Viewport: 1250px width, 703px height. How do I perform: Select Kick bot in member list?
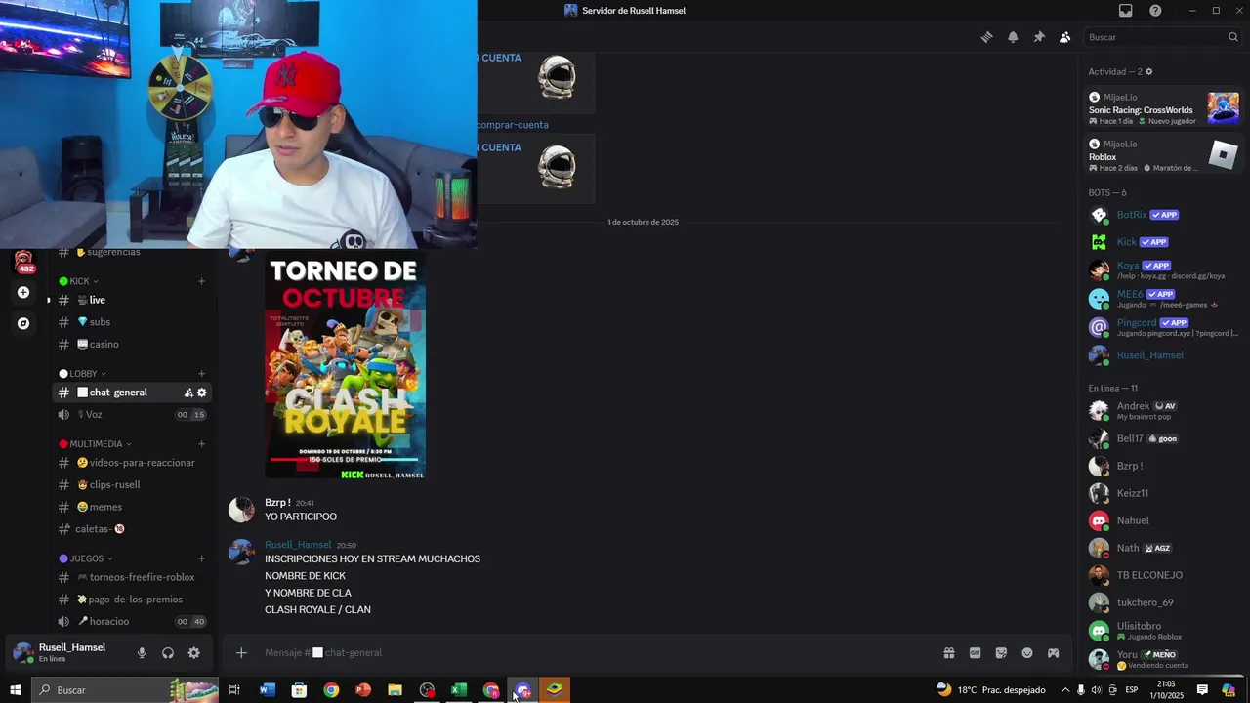pyautogui.click(x=1164, y=242)
